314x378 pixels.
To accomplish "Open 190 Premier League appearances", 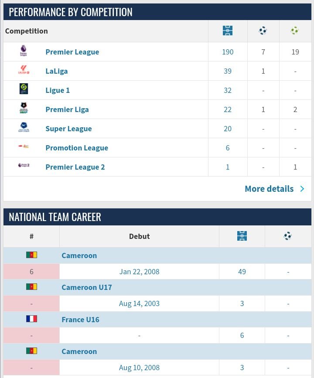I will (x=228, y=52).
